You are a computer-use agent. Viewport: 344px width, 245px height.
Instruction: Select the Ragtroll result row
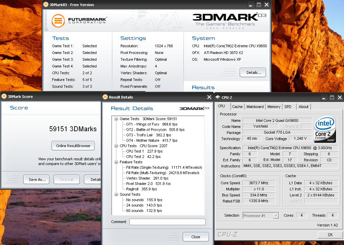(142, 189)
